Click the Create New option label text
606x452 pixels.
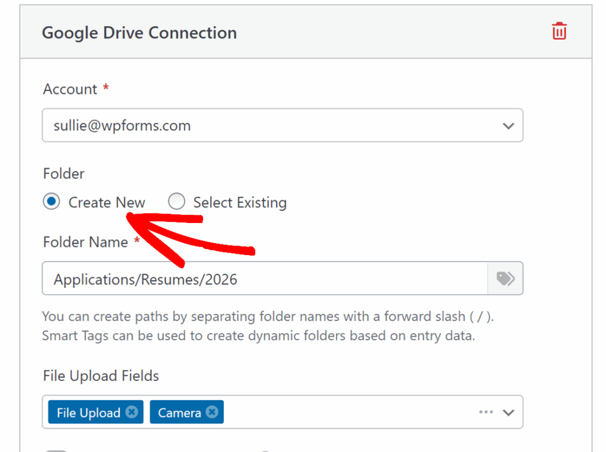(107, 203)
